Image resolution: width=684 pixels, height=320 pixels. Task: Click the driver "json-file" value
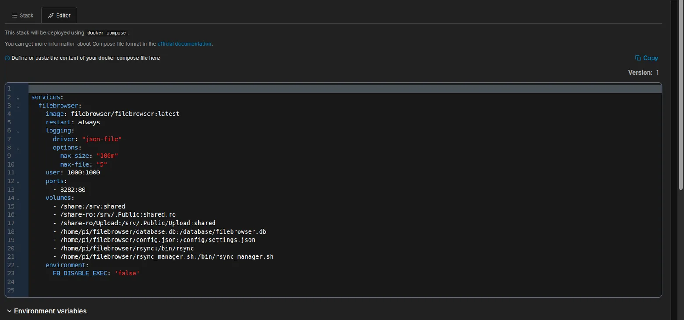[102, 139]
